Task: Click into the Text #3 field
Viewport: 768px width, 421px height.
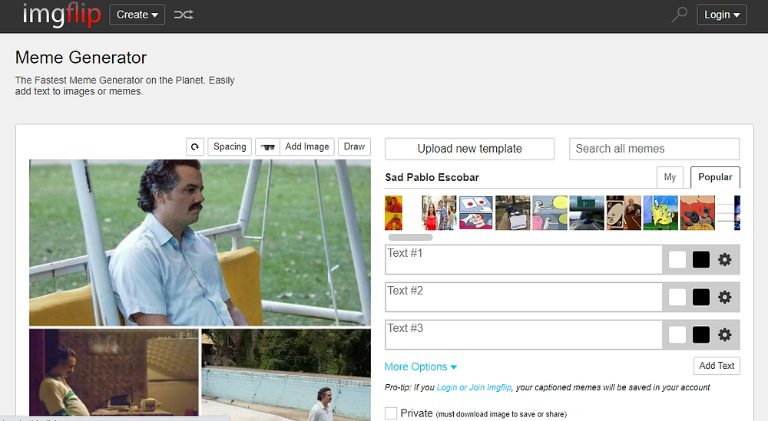Action: point(524,335)
